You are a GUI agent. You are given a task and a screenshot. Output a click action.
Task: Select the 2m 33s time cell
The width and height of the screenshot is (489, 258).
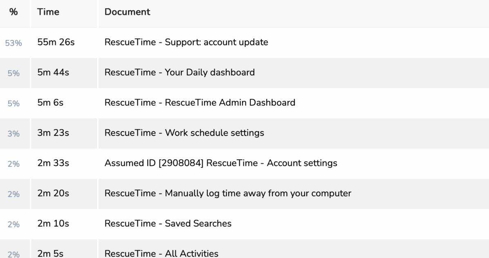coord(53,163)
